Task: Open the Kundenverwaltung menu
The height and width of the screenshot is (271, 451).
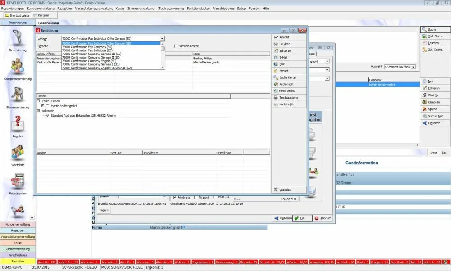Action: coord(41,9)
